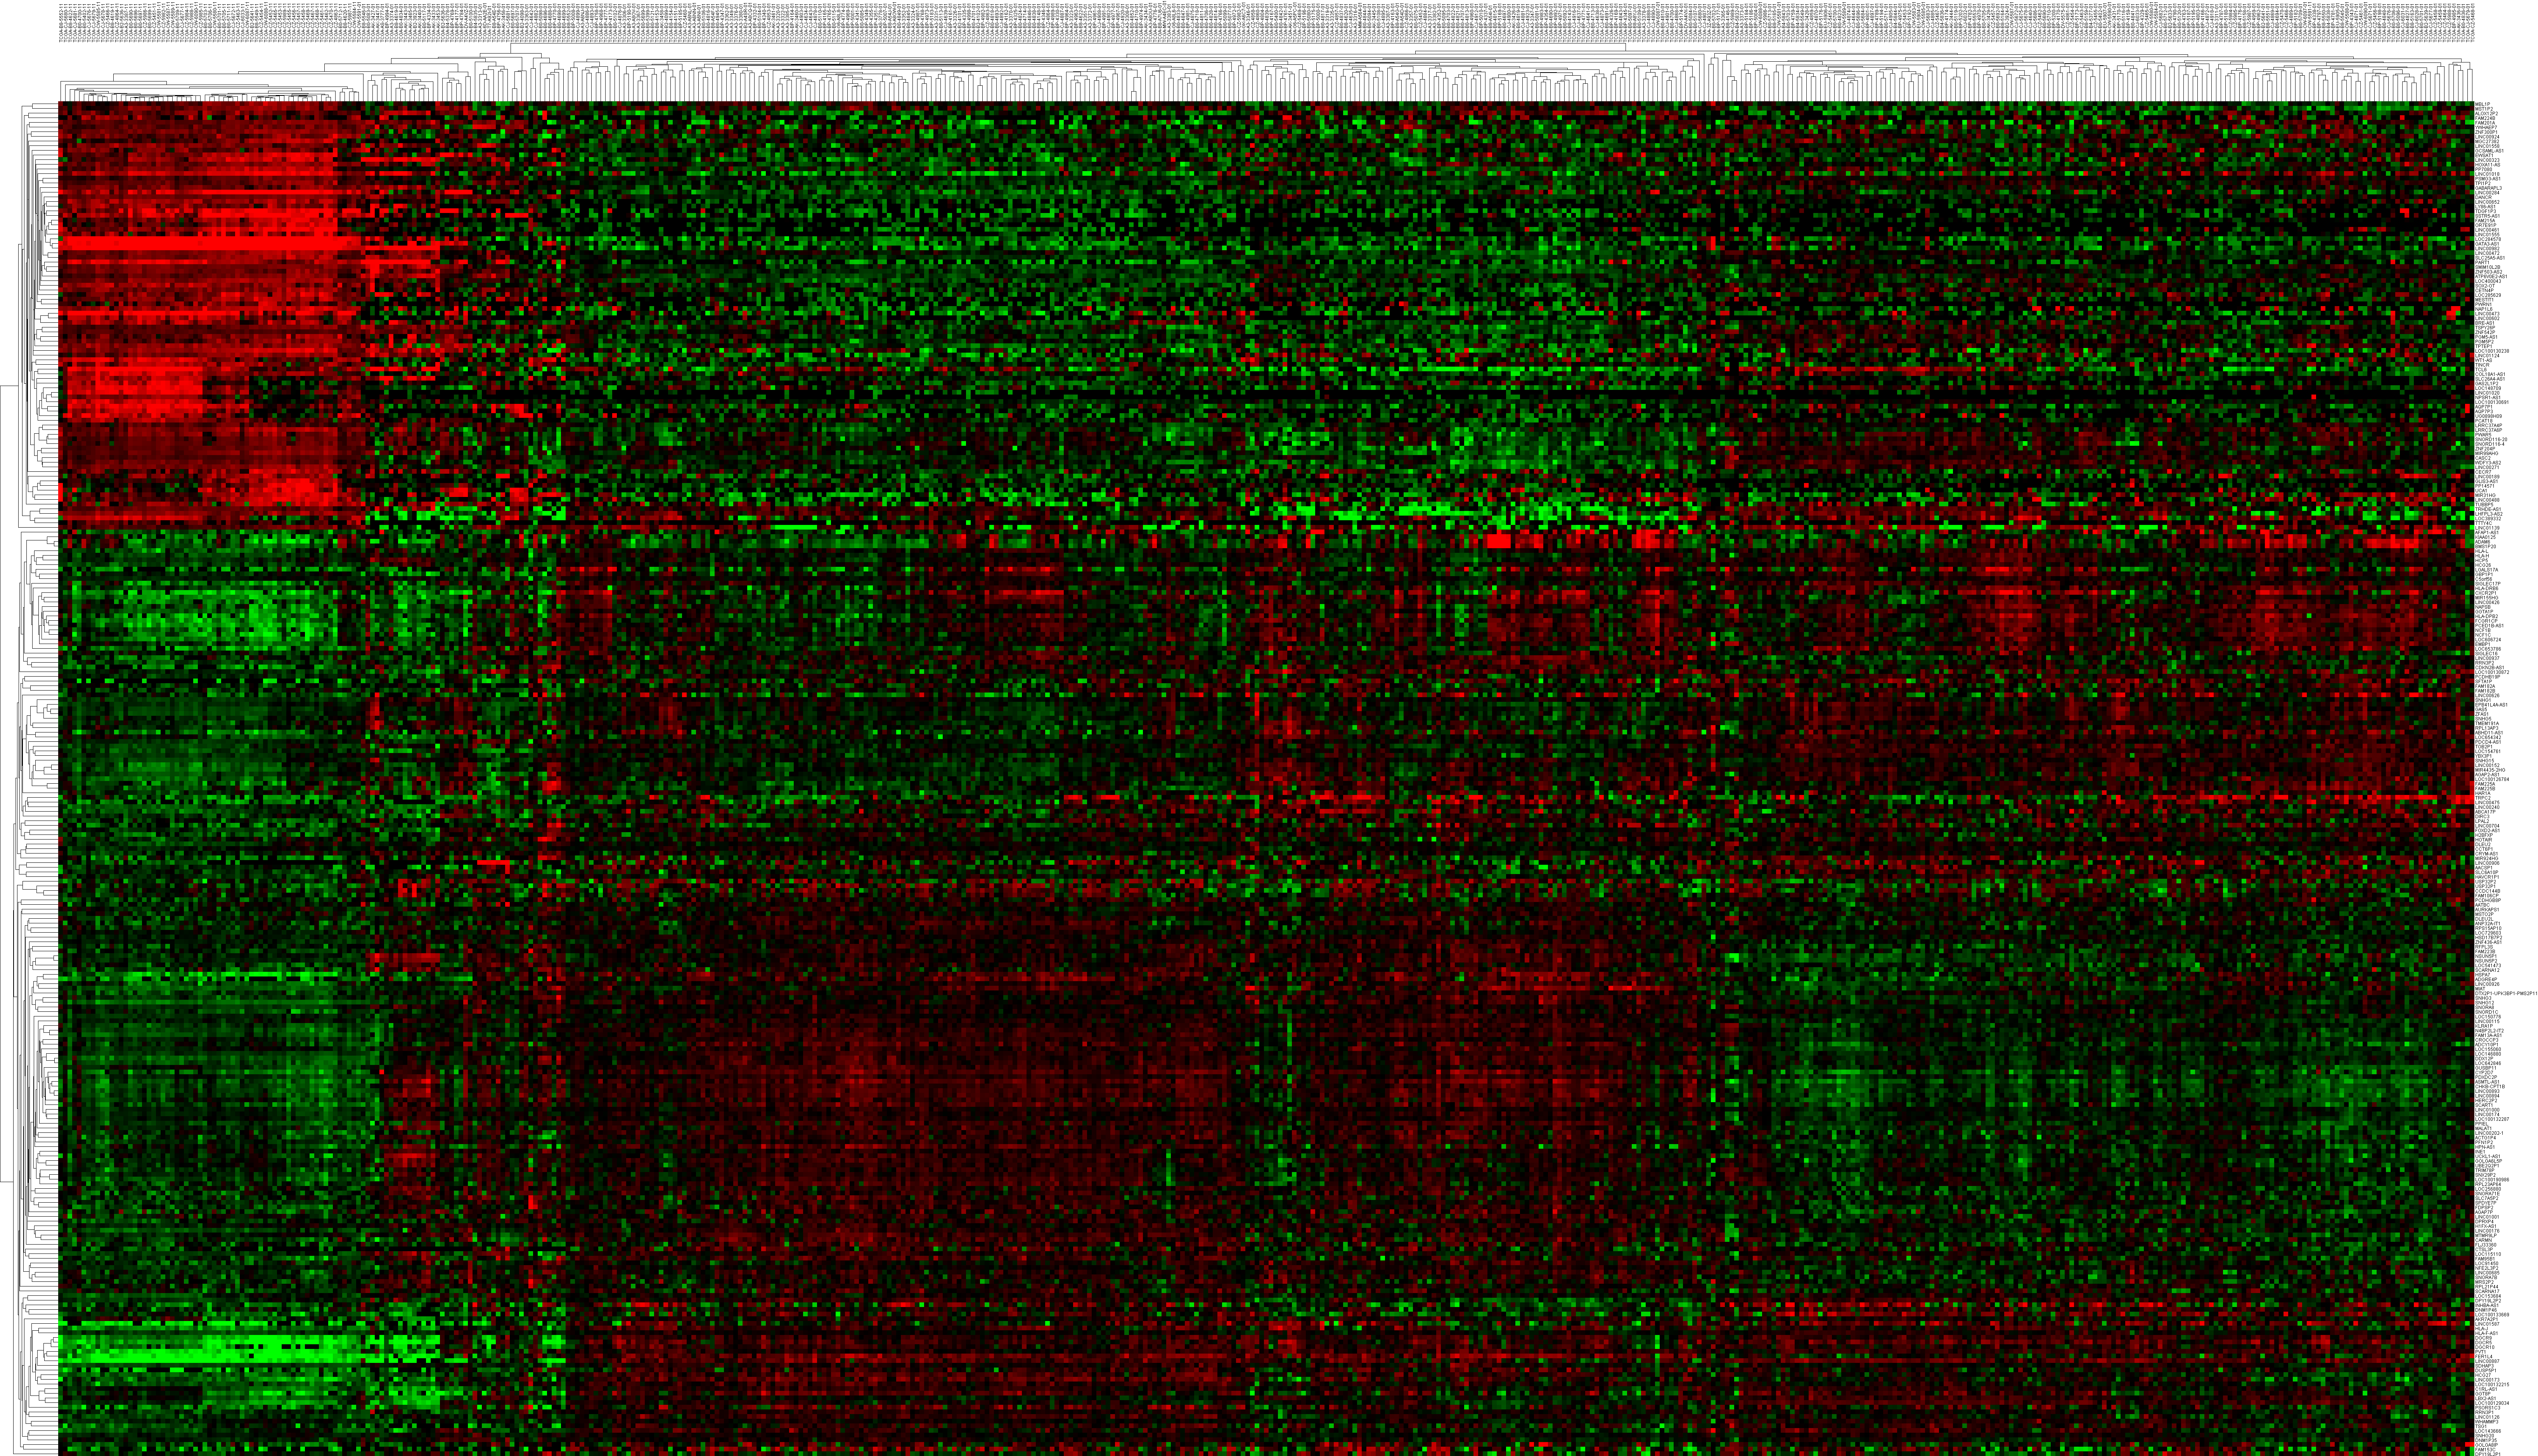Image resolution: width=2538 pixels, height=1456 pixels.
Task: Click the HAVCR1P1 row label
Action: tap(2487, 877)
